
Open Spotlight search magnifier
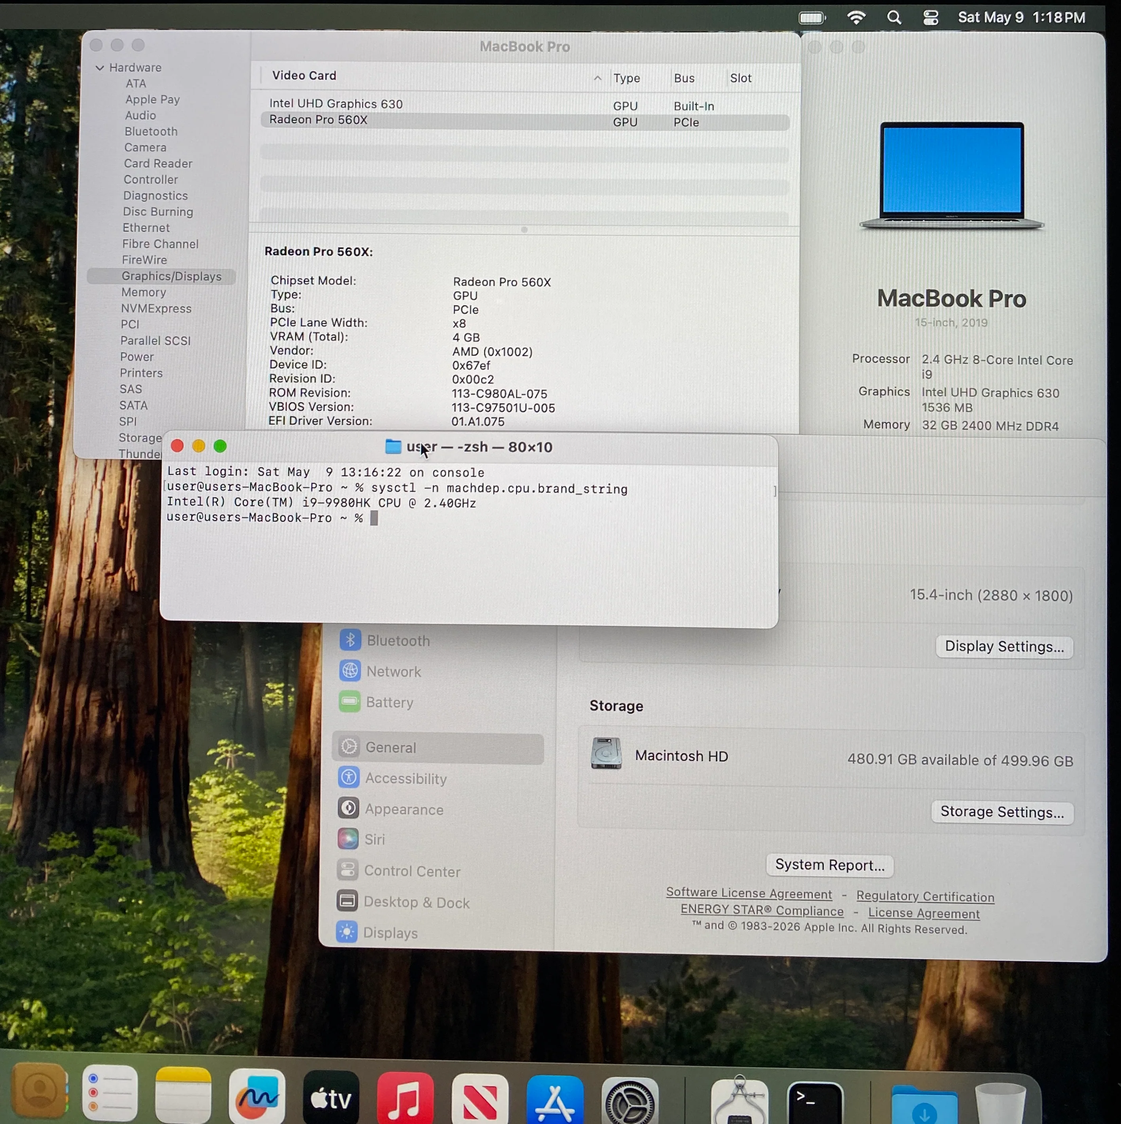pos(894,17)
